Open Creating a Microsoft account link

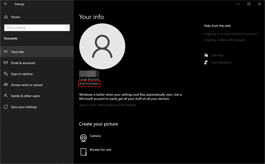224,40
